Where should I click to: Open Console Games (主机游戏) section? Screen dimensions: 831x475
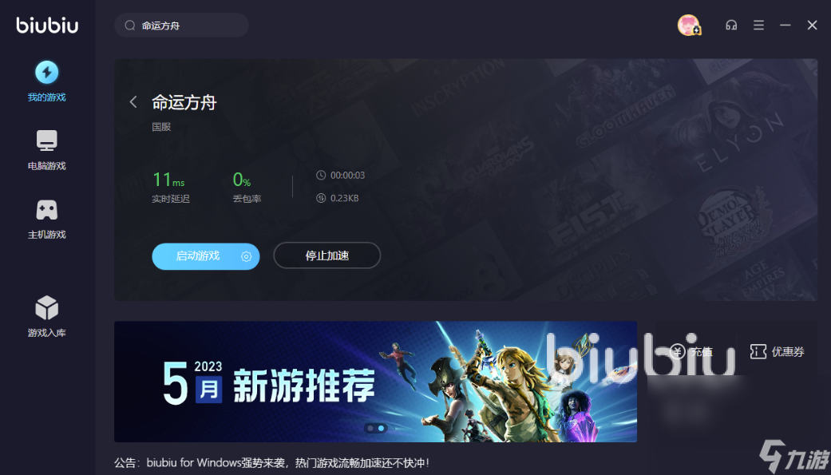click(x=46, y=219)
